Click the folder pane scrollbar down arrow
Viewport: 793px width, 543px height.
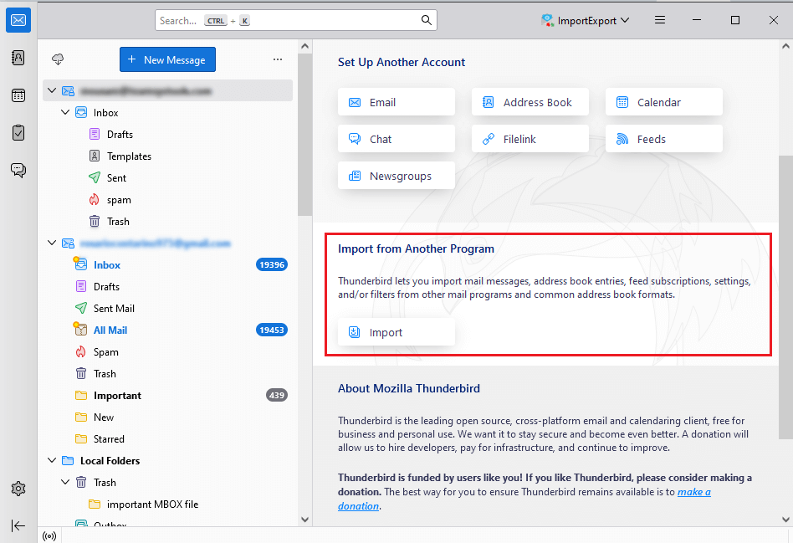pos(304,520)
